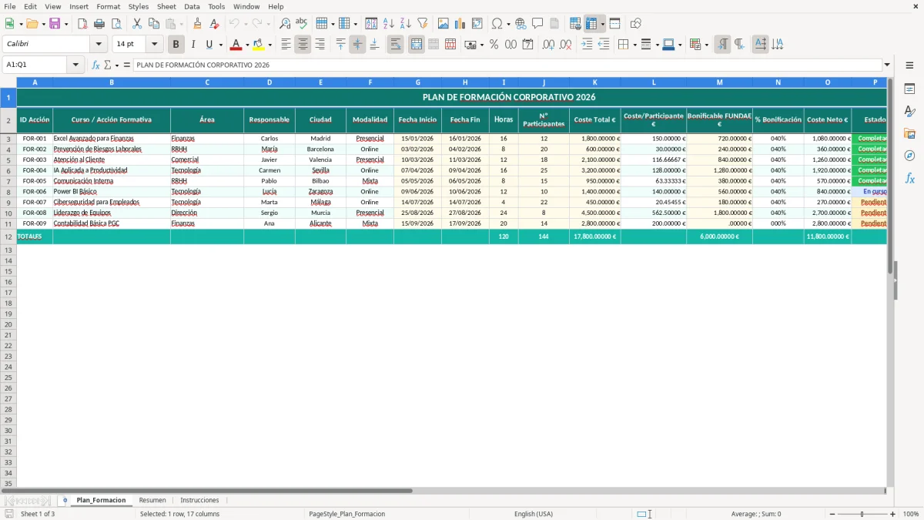Expand the formula bar arrow
Image resolution: width=924 pixels, height=520 pixels.
tap(887, 65)
